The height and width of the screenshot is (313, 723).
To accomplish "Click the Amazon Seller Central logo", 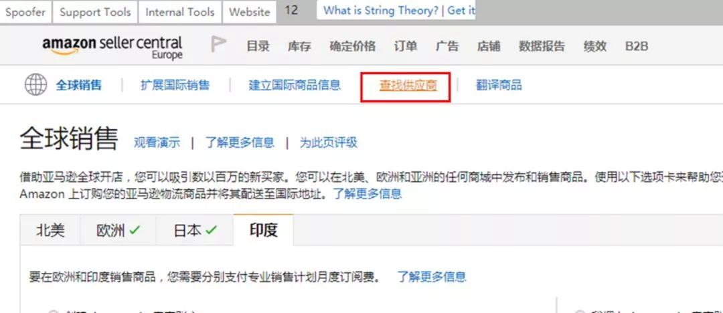I will point(112,47).
